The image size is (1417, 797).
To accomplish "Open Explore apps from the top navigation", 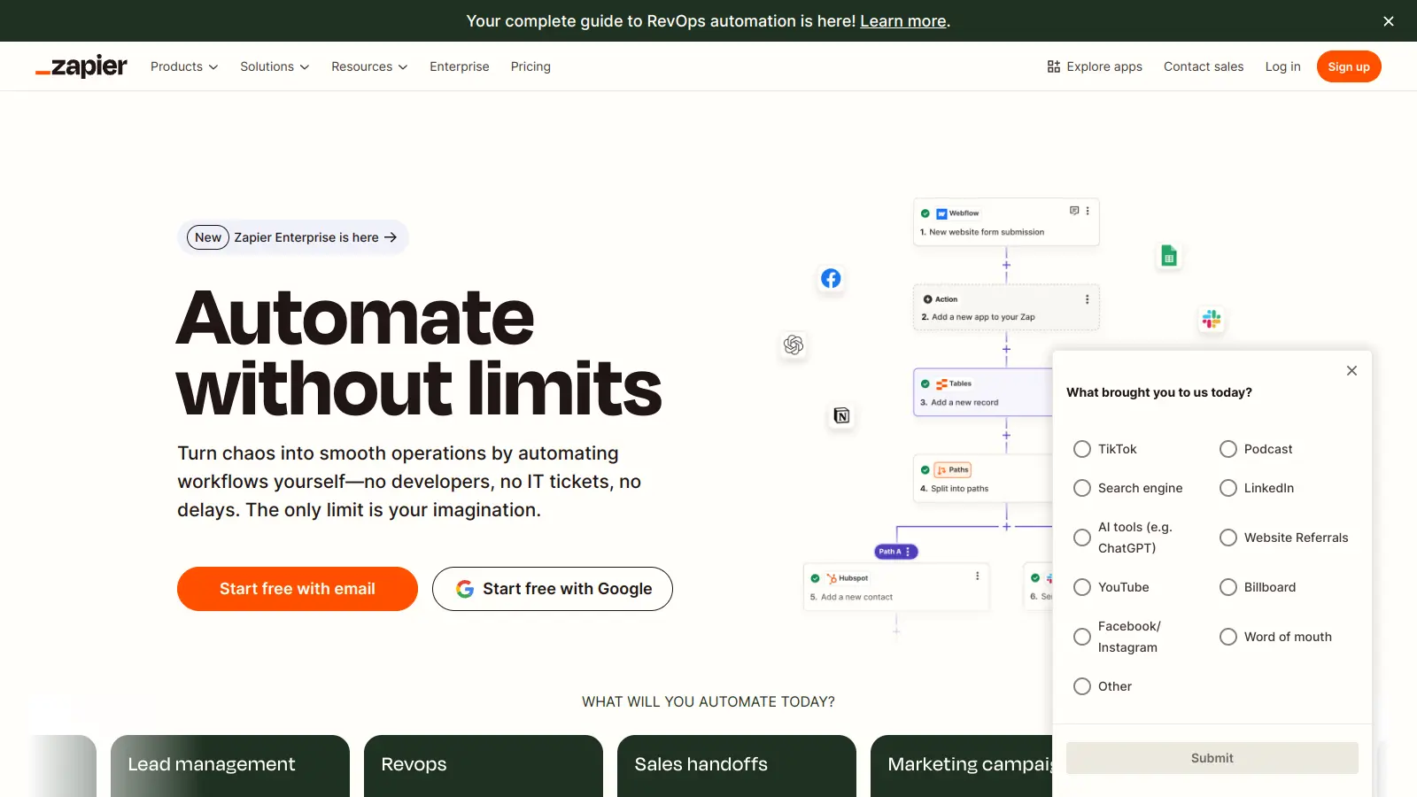I will pos(1095,66).
